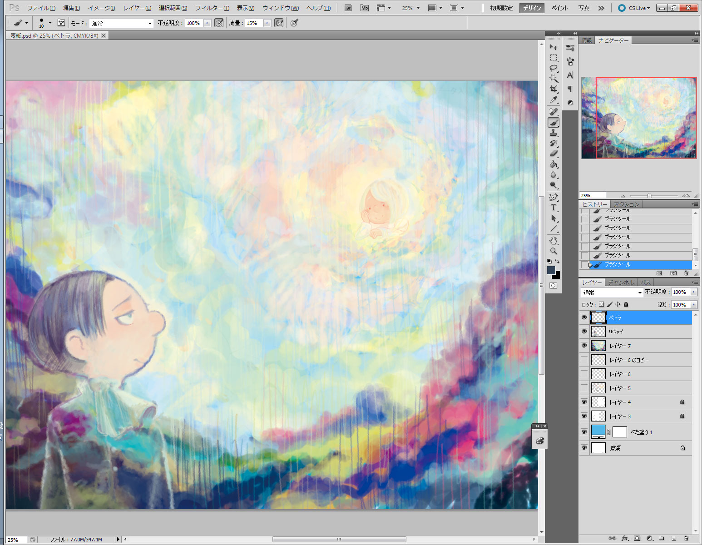This screenshot has height=545, width=702.
Task: Enter Quick Mask mode
Action: [554, 286]
